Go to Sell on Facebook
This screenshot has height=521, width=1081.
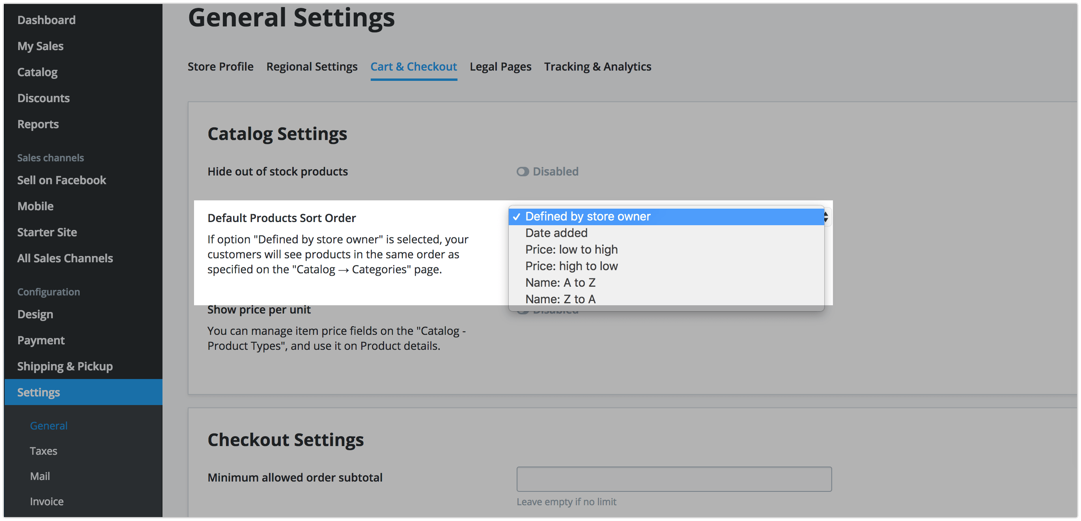click(x=62, y=180)
